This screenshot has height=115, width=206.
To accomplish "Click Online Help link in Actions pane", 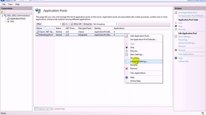I will click(183, 61).
